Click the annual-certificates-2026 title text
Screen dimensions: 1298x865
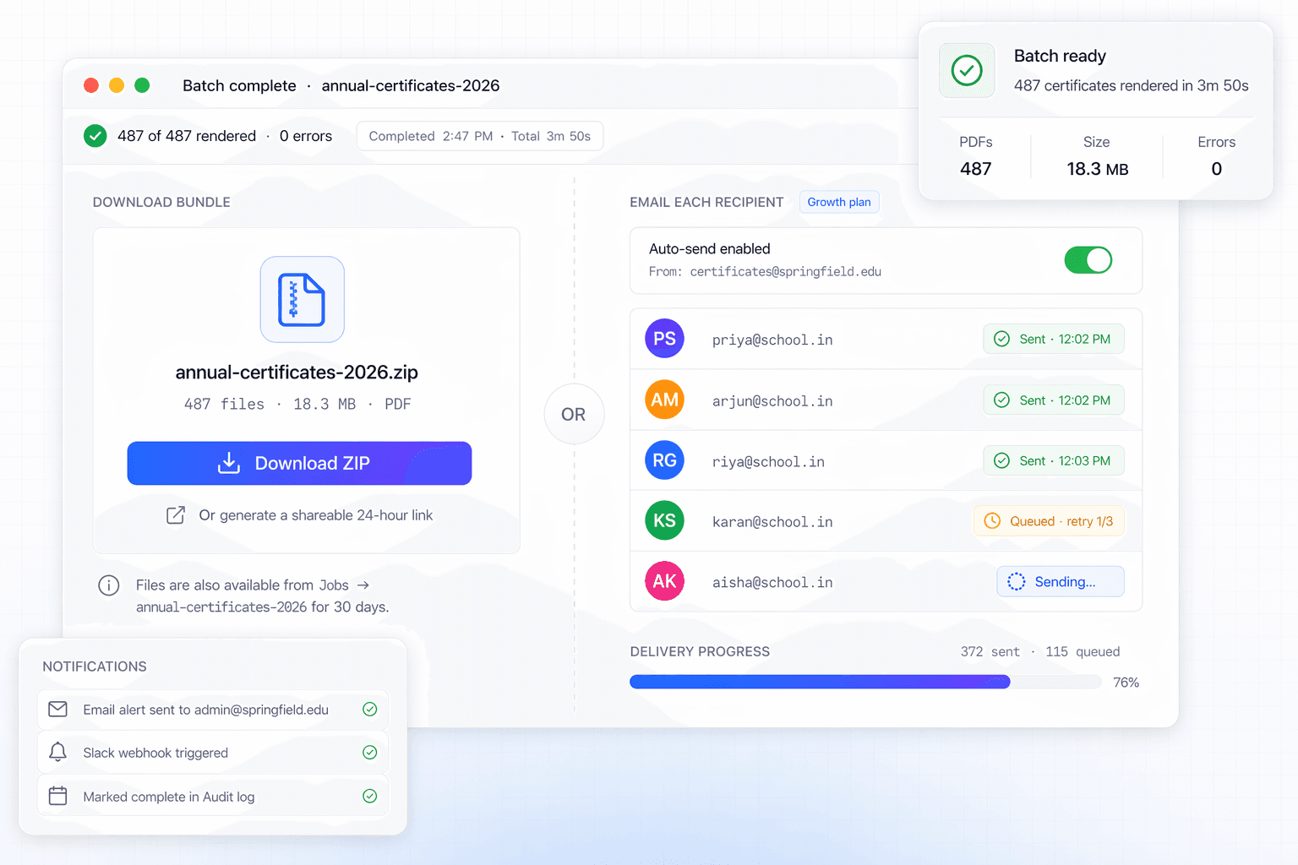[411, 85]
